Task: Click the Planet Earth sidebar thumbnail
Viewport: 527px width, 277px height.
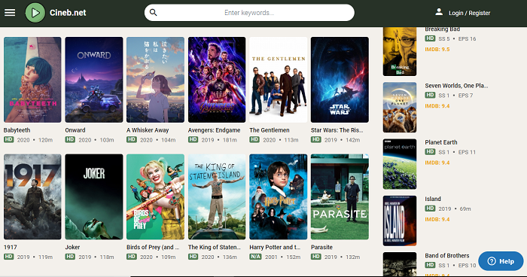Action: point(400,164)
